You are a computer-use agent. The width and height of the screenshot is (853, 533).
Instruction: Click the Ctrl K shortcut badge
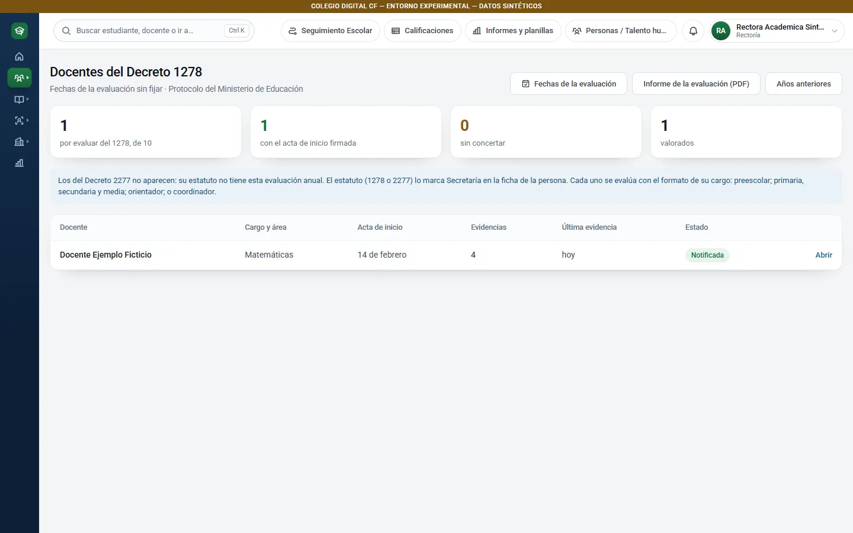coord(237,31)
